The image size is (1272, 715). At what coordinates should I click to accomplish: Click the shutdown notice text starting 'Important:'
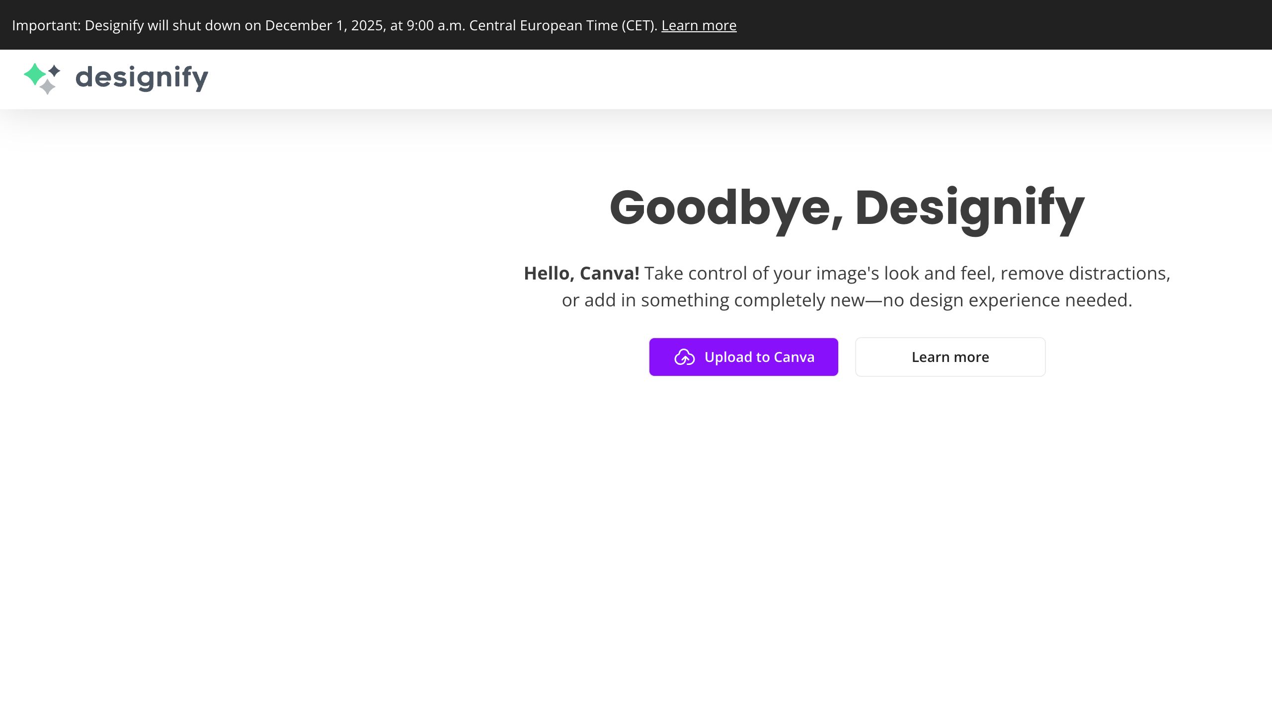coord(335,25)
